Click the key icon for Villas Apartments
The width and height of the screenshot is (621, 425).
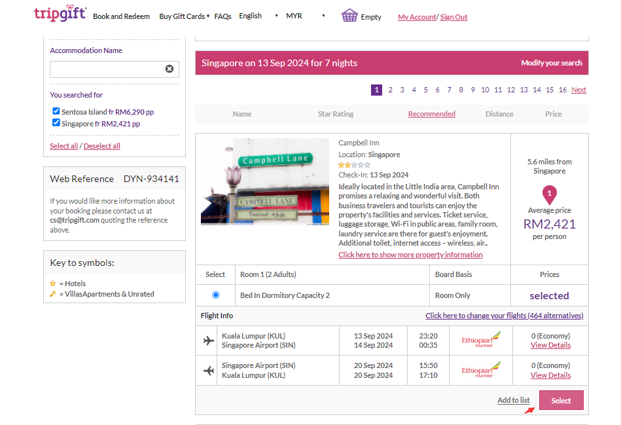(x=52, y=294)
